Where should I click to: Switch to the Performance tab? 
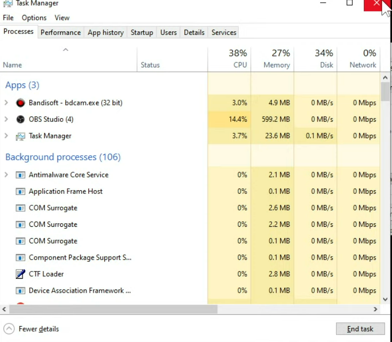point(61,32)
